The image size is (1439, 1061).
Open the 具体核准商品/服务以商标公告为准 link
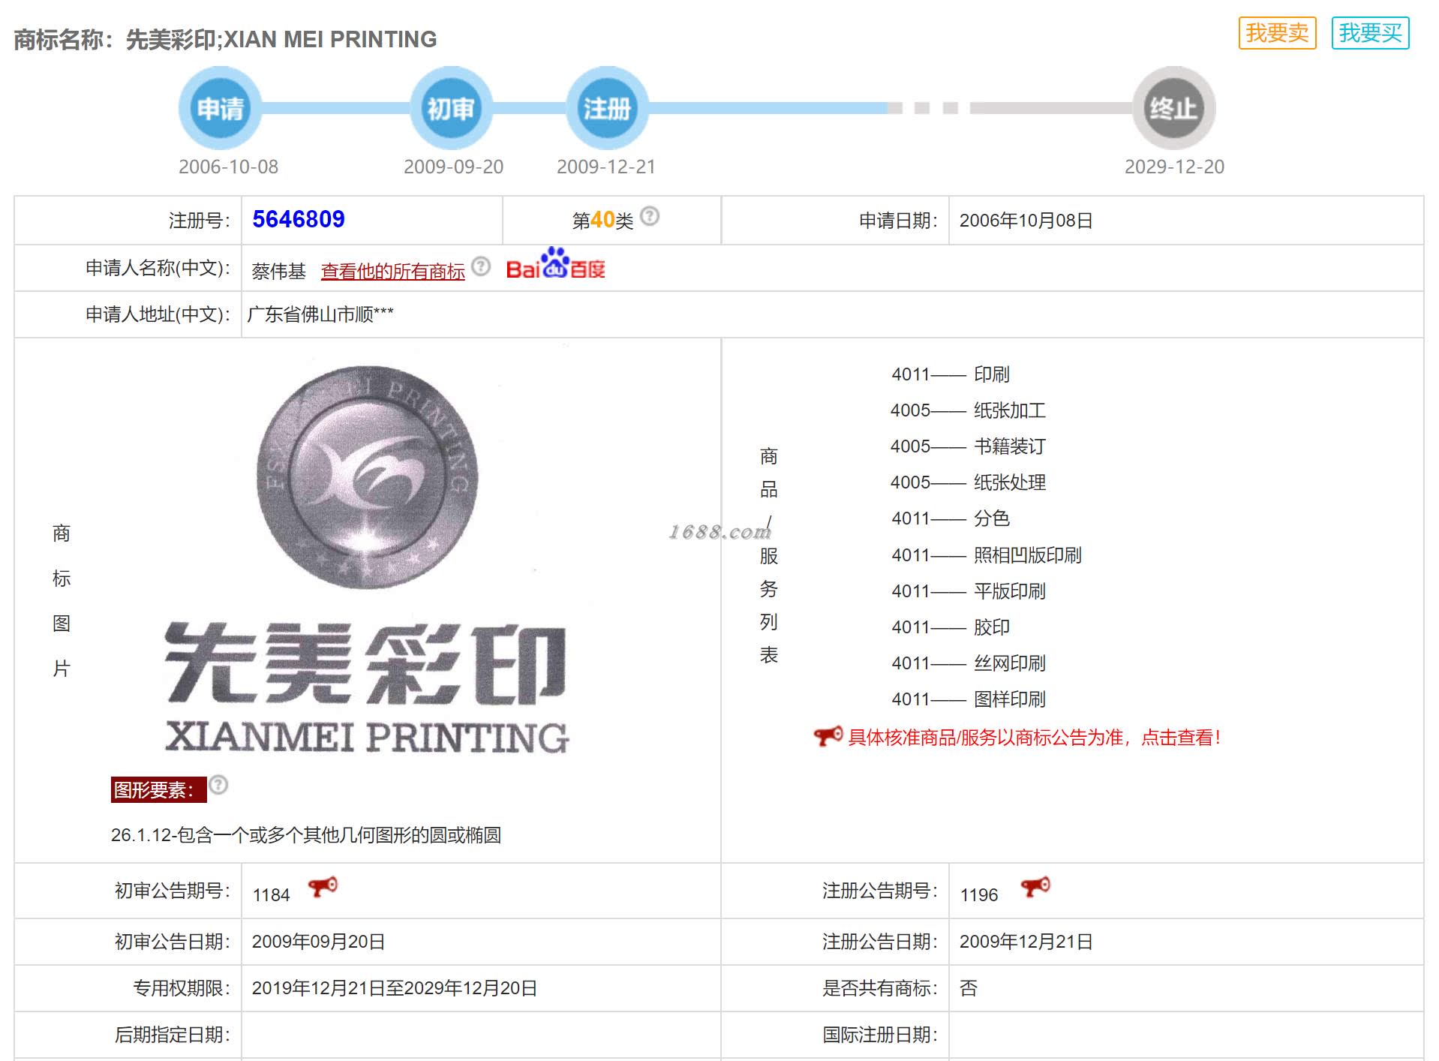click(x=1035, y=738)
